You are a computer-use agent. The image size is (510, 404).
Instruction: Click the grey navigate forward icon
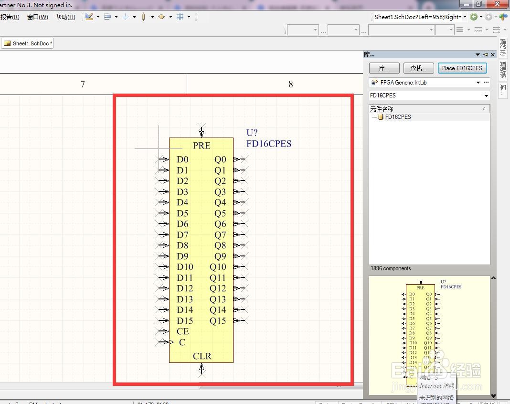(x=489, y=17)
